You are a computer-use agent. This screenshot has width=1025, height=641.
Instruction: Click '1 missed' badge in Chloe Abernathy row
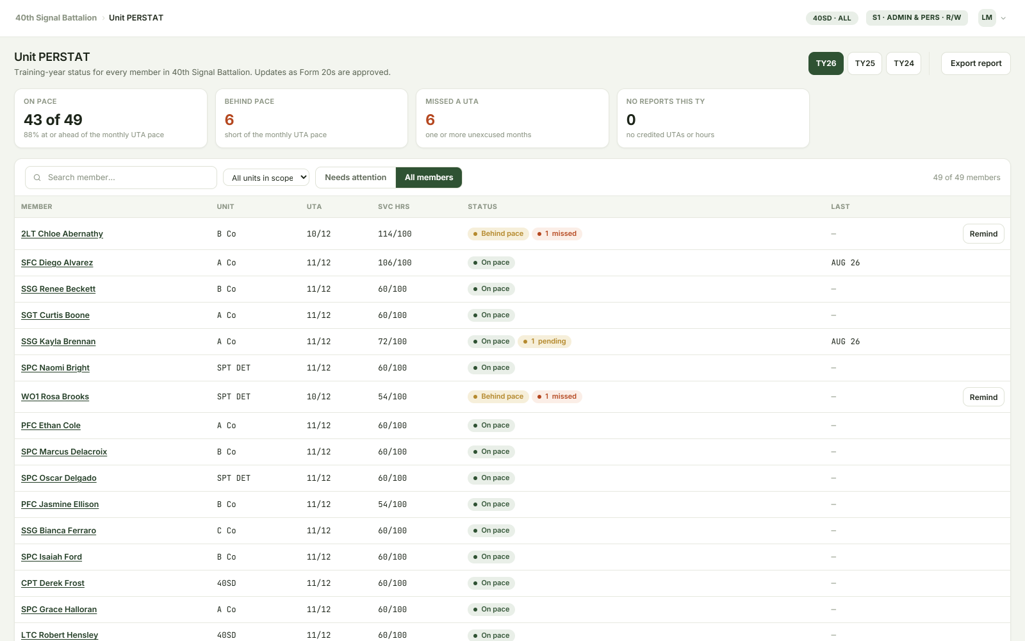[x=557, y=234]
